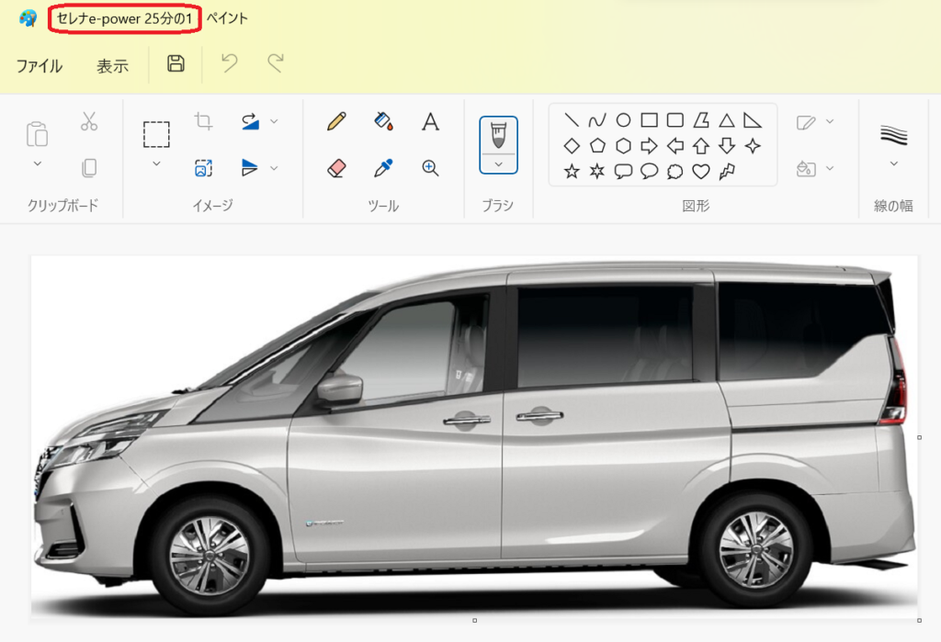Click the Magnifier zoom tool

click(430, 167)
